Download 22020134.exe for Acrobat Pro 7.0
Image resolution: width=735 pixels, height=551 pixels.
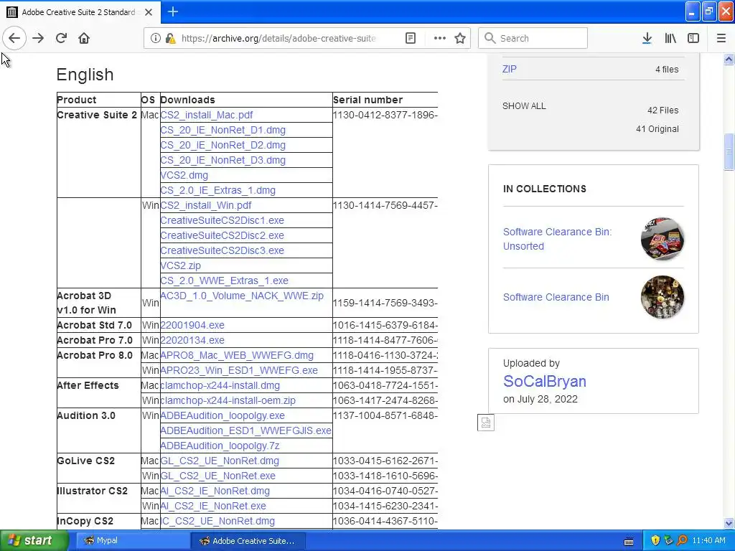[x=192, y=340]
